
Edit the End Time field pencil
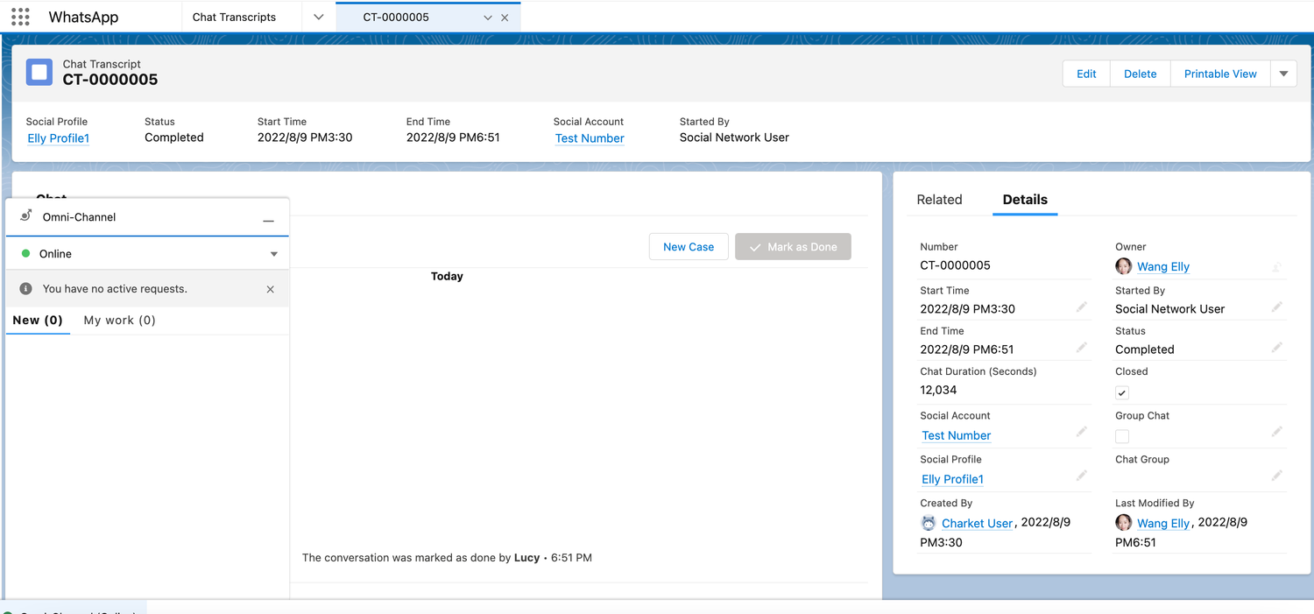coord(1082,347)
